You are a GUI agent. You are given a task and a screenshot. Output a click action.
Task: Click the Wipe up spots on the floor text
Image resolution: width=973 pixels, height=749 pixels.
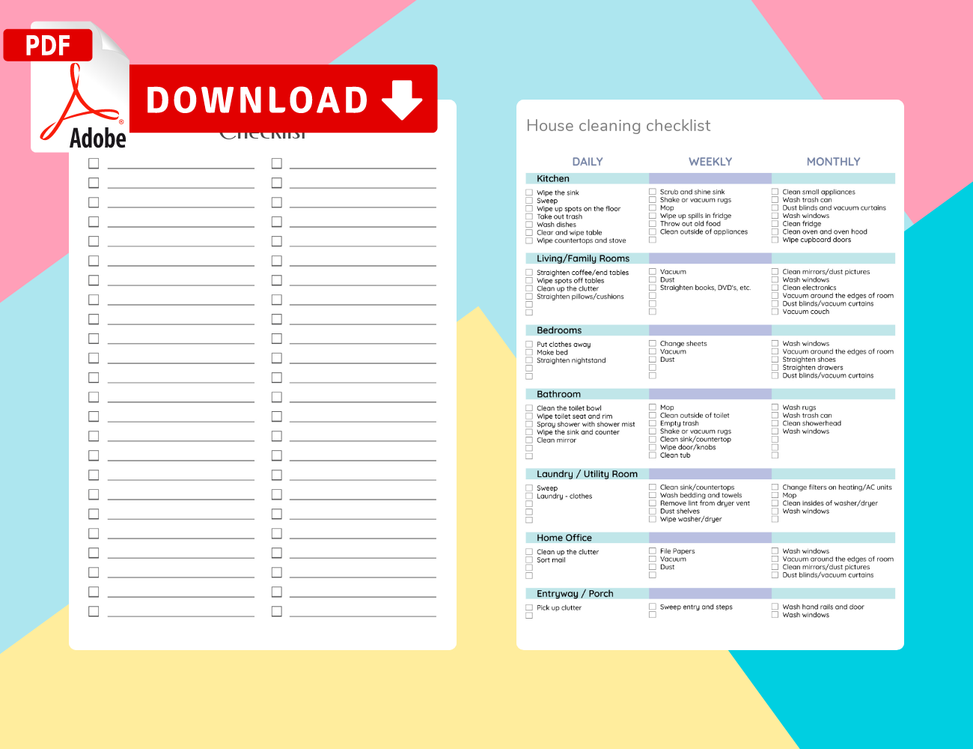579,209
